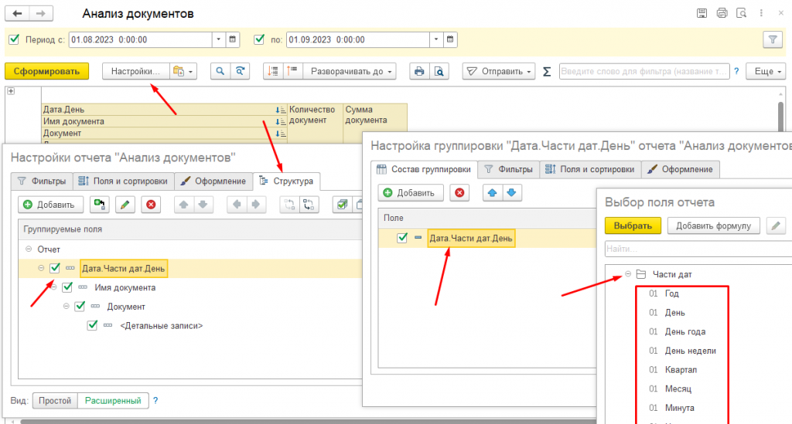This screenshot has width=792, height=424.
Task: Click the red delete icon in report settings
Action: [x=152, y=205]
